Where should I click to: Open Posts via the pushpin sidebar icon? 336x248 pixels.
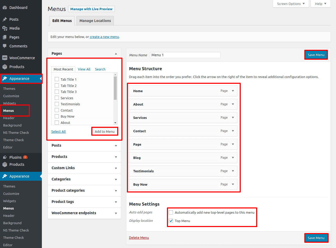[5, 19]
